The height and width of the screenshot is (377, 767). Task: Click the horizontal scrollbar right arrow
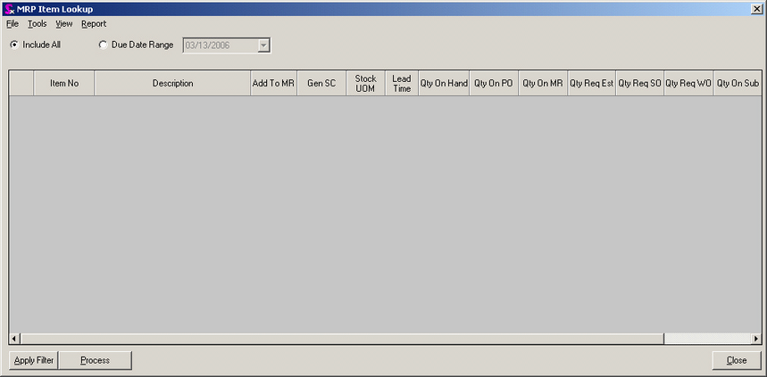(x=757, y=339)
